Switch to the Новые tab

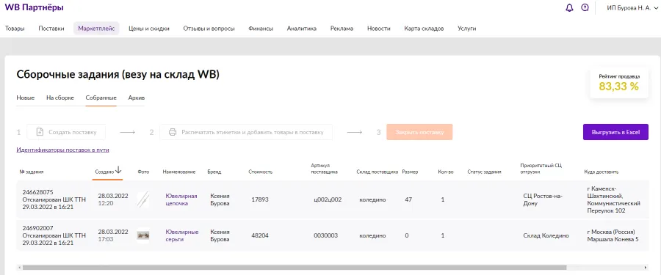[25, 98]
